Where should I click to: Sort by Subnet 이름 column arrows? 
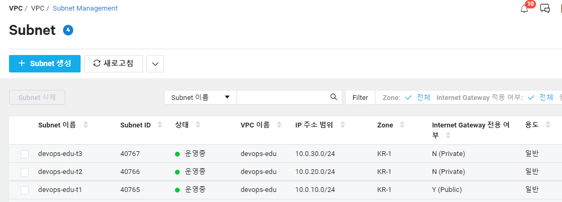tap(85, 125)
